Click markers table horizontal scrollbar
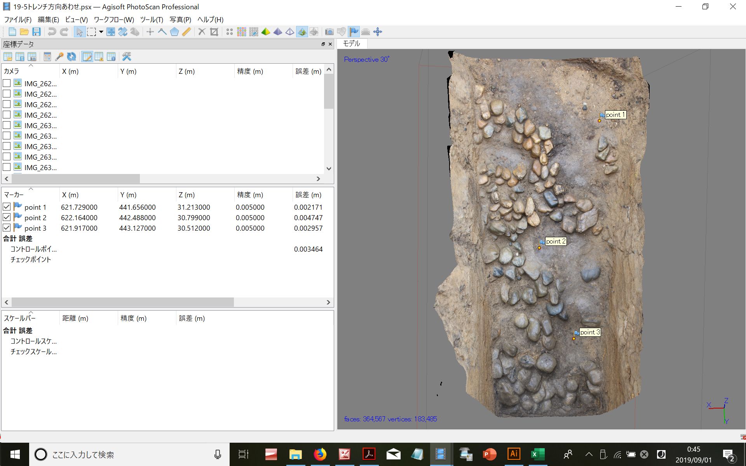This screenshot has height=466, width=746. click(123, 302)
